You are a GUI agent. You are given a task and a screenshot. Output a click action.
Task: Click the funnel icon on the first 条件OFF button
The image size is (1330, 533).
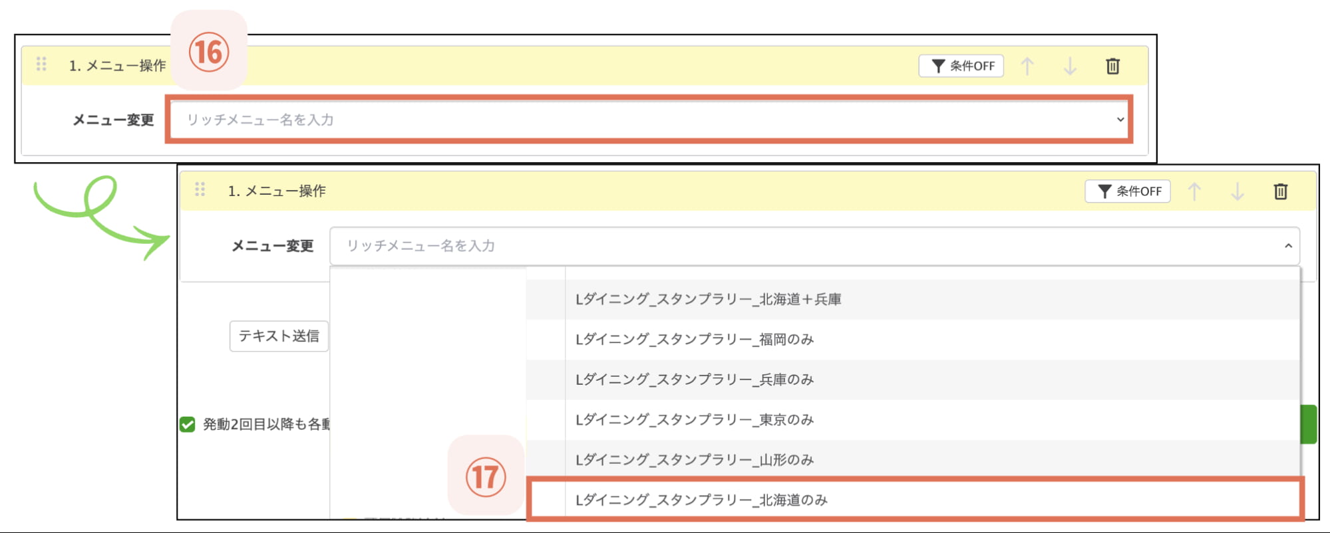pos(938,65)
